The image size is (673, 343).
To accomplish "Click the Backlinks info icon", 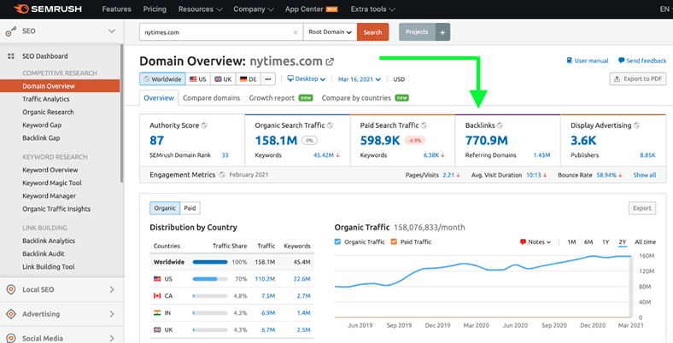I will pyautogui.click(x=500, y=125).
